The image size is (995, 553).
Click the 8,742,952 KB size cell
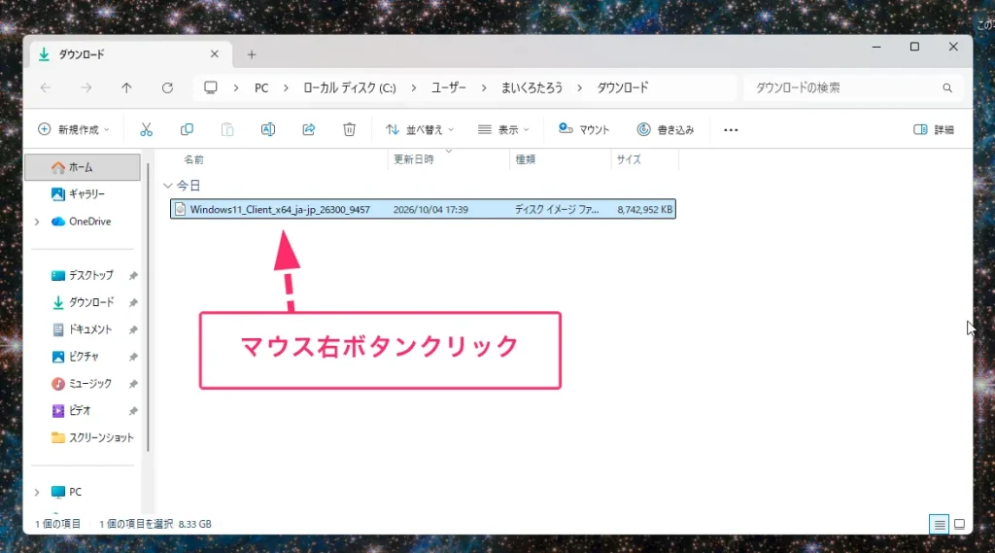coord(645,210)
